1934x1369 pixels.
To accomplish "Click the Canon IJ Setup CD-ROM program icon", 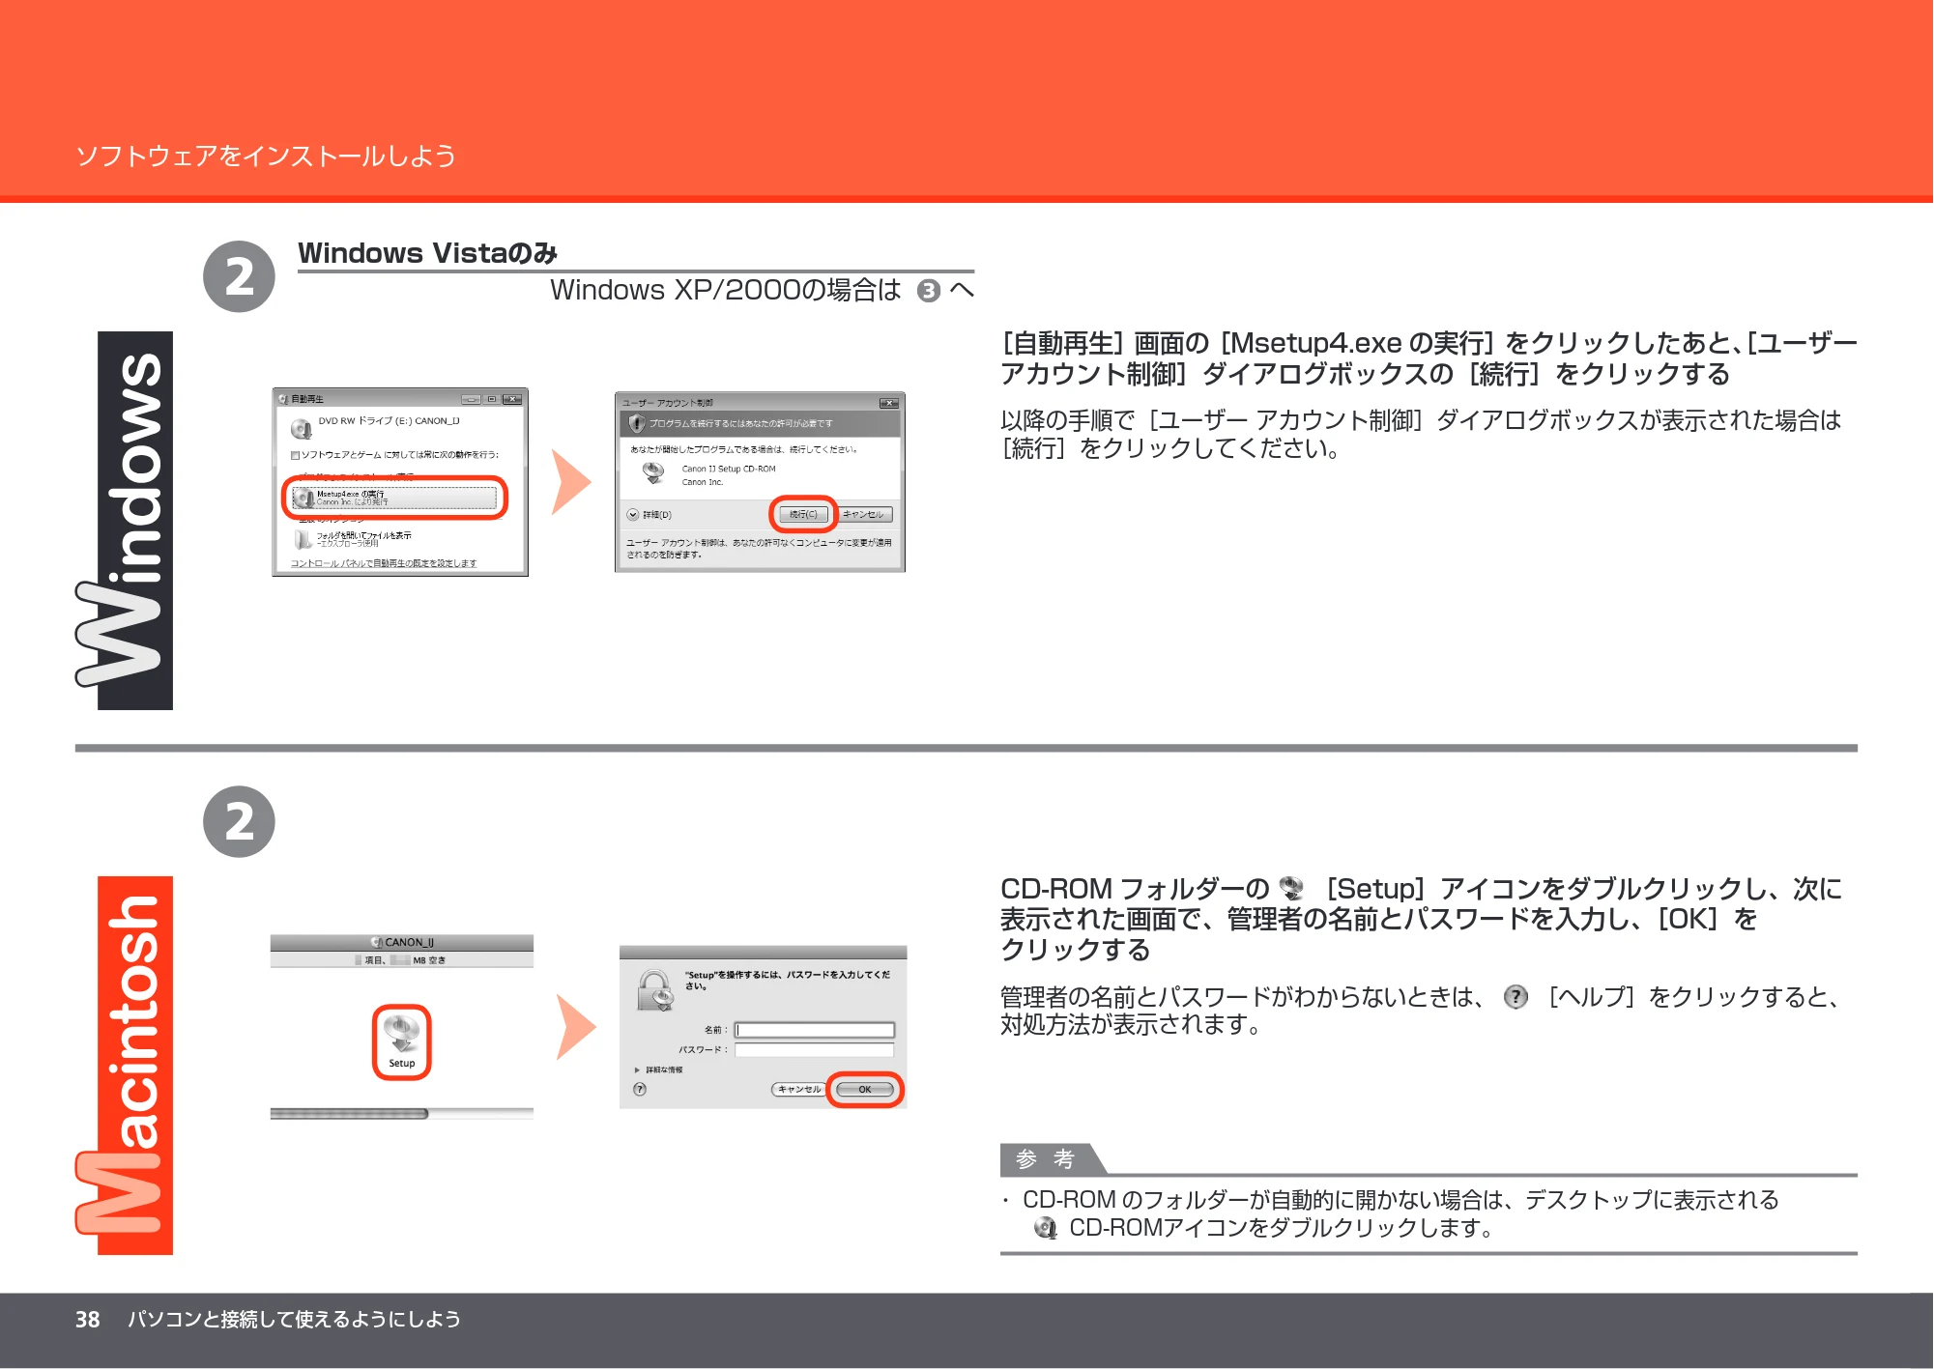I will [x=654, y=473].
